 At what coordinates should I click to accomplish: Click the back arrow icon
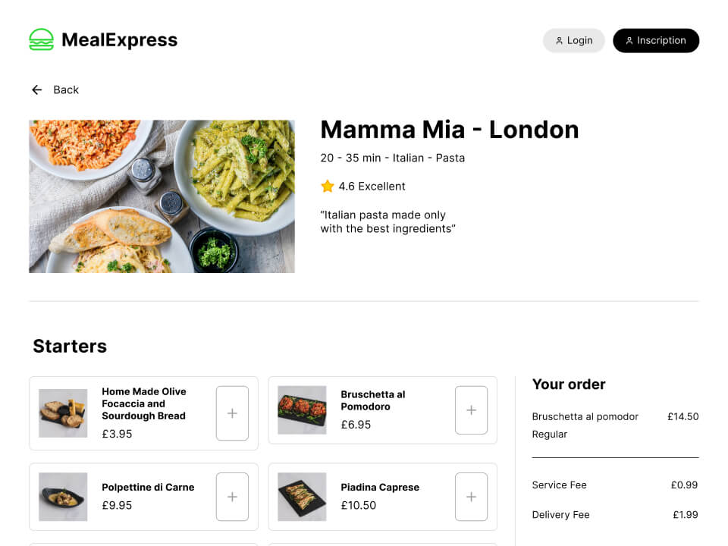coord(36,90)
